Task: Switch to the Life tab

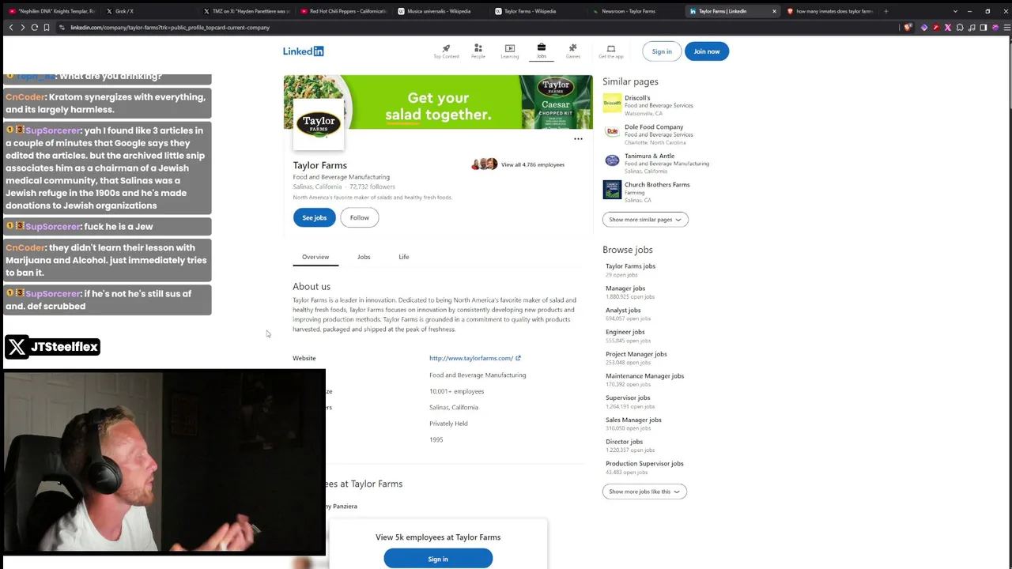Action: [x=404, y=257]
